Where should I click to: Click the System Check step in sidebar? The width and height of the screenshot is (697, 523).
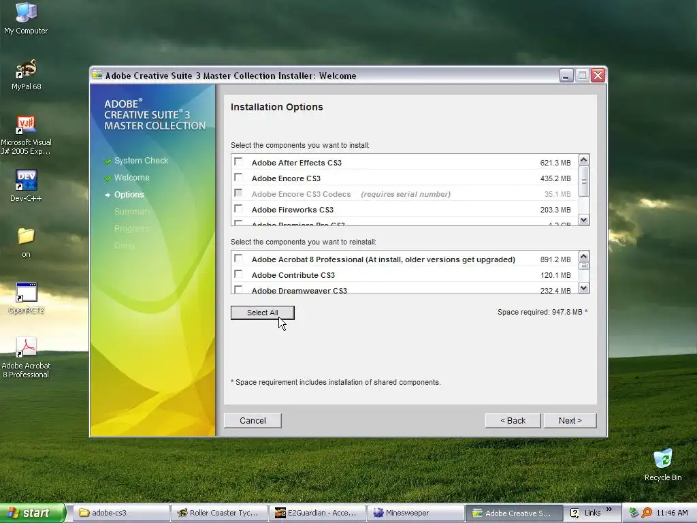pyautogui.click(x=141, y=161)
